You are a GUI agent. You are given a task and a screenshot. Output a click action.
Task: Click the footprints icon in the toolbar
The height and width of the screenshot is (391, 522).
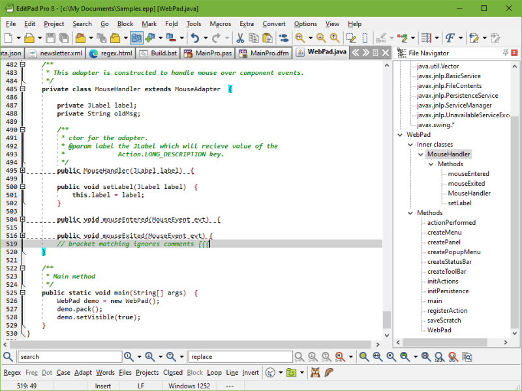(284, 38)
